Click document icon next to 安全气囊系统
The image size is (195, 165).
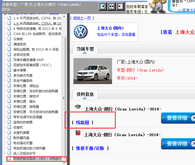[9, 81]
